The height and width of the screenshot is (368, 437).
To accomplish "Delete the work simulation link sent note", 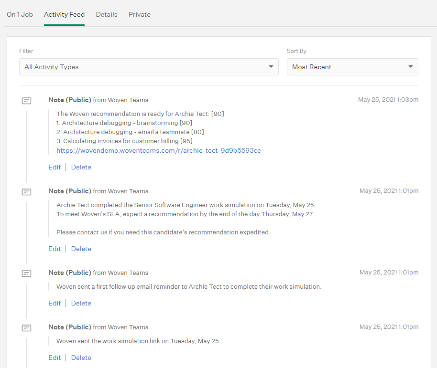I will [81, 357].
